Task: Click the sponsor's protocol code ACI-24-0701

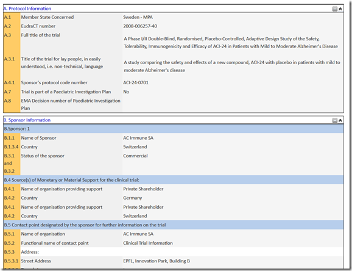Action: [x=136, y=82]
